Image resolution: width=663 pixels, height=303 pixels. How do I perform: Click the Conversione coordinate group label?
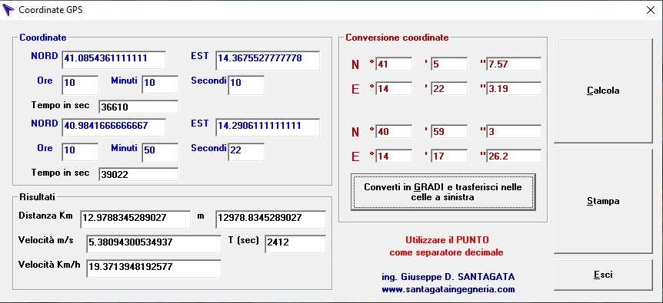pos(397,38)
